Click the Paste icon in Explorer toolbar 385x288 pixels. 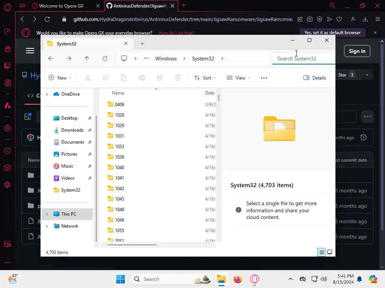123,78
